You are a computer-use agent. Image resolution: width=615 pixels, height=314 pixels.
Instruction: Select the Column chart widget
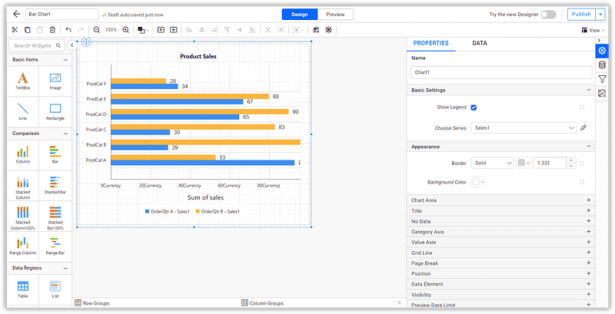(23, 154)
